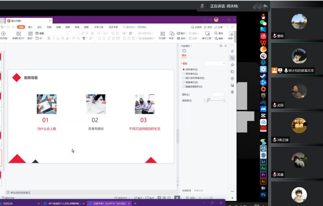Image resolution: width=323 pixels, height=206 pixels.
Task: Click the bold B formatting icon
Action: (x=48, y=38)
